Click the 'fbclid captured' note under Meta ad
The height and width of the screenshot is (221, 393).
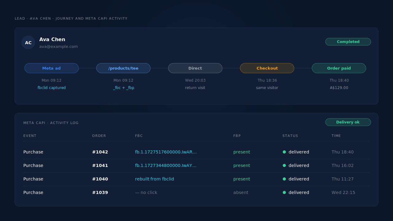52,88
